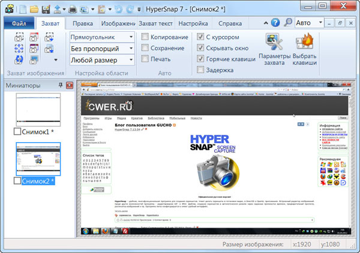This screenshot has width=360, height=253.
Task: Click the blue Help question mark icon
Action: 275,23
